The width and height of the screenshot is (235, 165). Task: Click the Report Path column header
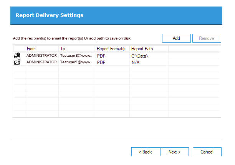click(x=149, y=49)
